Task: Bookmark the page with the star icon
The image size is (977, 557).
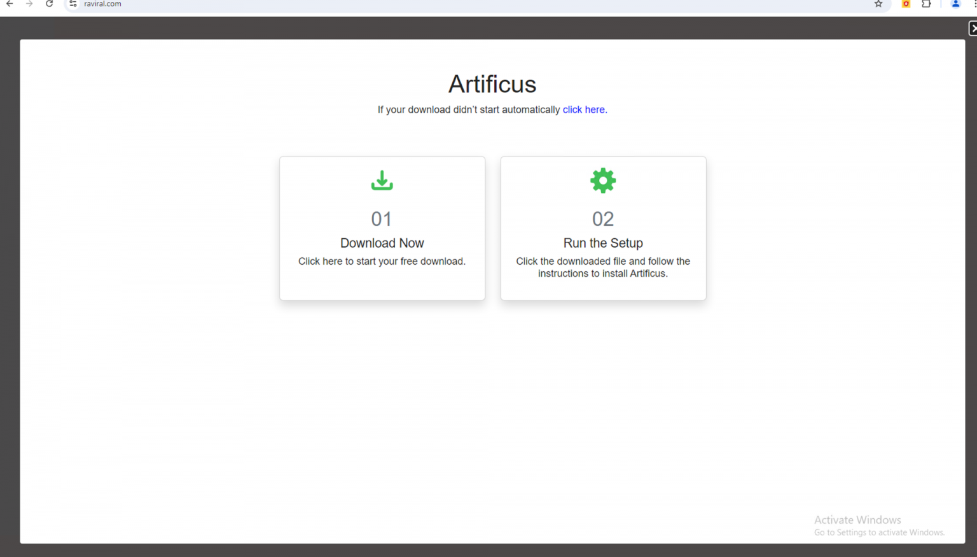Action: coord(878,4)
